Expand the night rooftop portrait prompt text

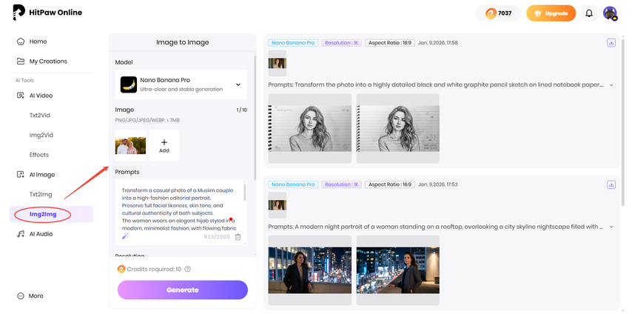pos(611,227)
